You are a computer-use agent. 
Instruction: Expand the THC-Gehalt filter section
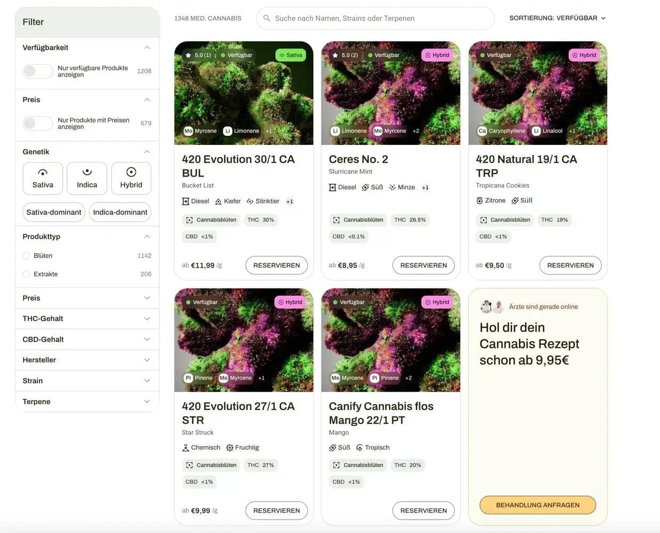point(87,319)
